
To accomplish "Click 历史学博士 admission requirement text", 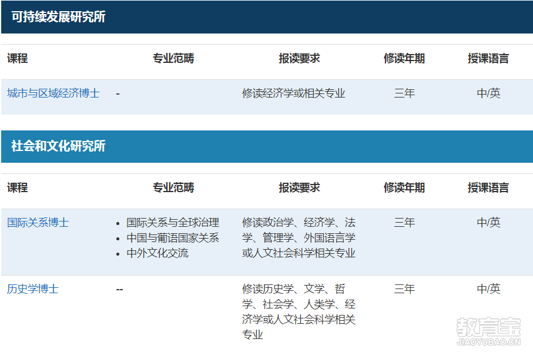I will tap(299, 312).
